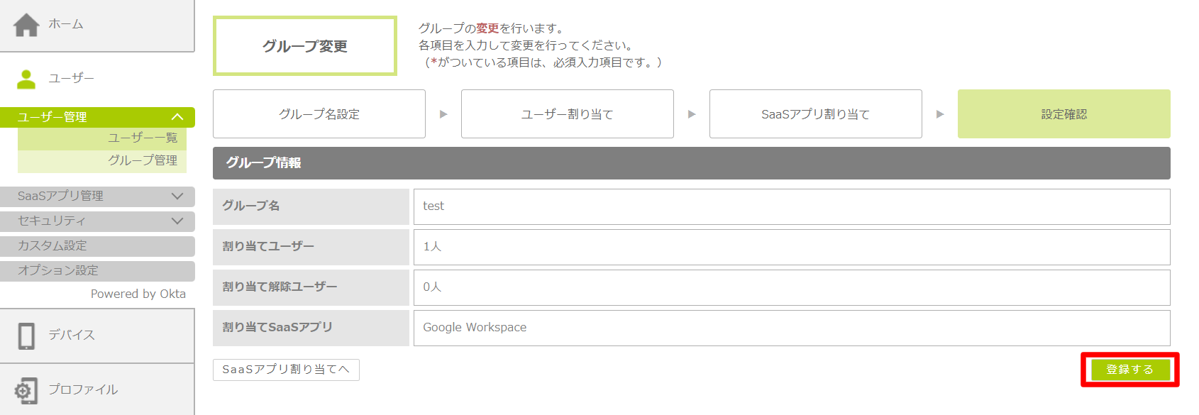Image resolution: width=1199 pixels, height=415 pixels.
Task: Open ユーザー一覧 in sidebar
Action: coord(142,138)
